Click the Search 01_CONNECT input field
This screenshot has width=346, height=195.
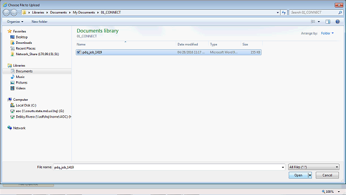314,12
